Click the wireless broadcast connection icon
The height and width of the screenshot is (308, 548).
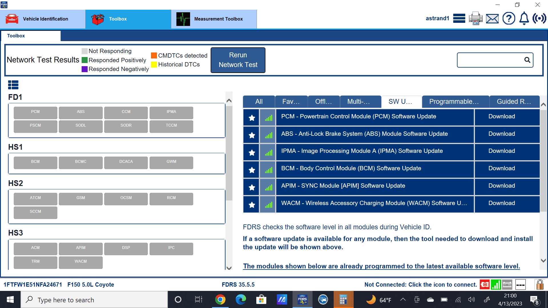click(x=539, y=19)
